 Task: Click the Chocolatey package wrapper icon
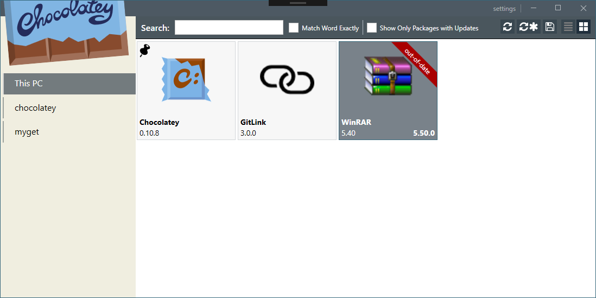point(186,79)
